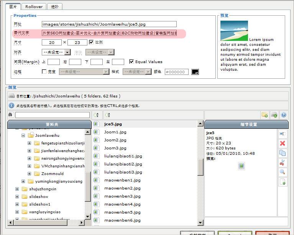This screenshot has height=235, width=294.
Task: Delete the file with red X icon
Action: tap(283, 143)
